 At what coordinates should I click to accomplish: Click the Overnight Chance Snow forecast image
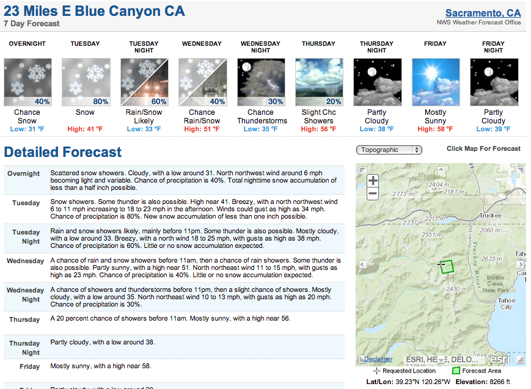point(27,82)
